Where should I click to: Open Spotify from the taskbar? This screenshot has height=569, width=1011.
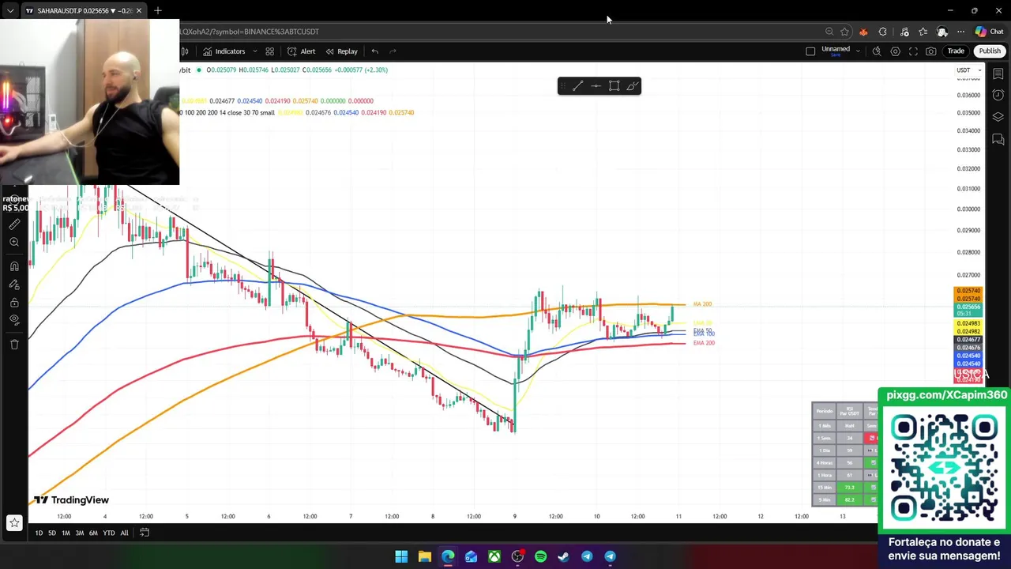coord(540,556)
